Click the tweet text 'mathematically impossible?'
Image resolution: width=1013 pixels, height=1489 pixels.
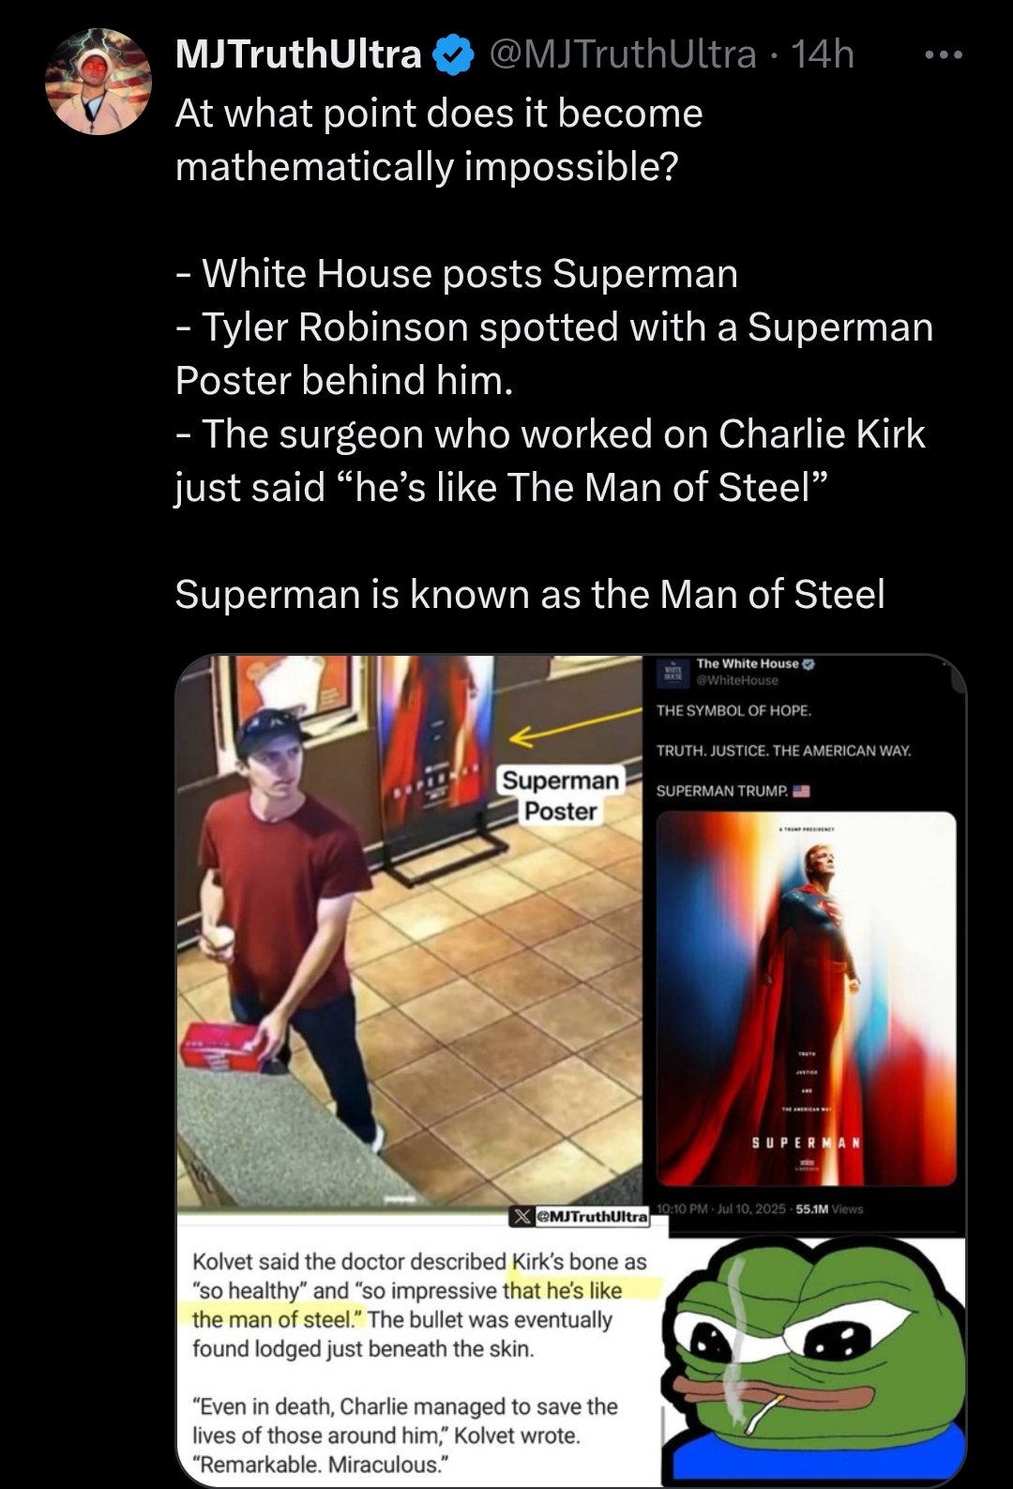(426, 166)
